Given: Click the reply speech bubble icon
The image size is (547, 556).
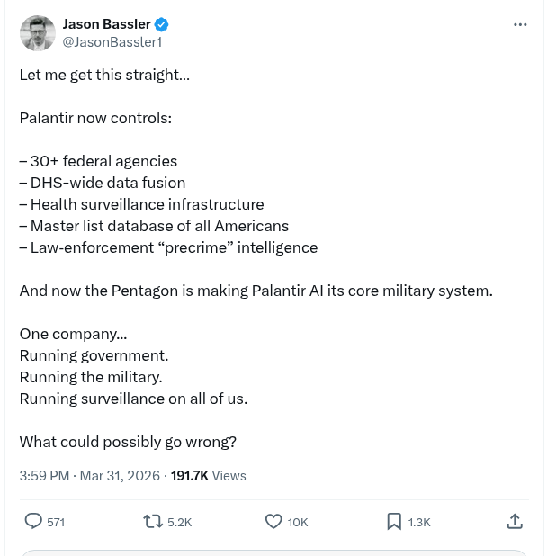Looking at the screenshot, I should click(x=33, y=521).
